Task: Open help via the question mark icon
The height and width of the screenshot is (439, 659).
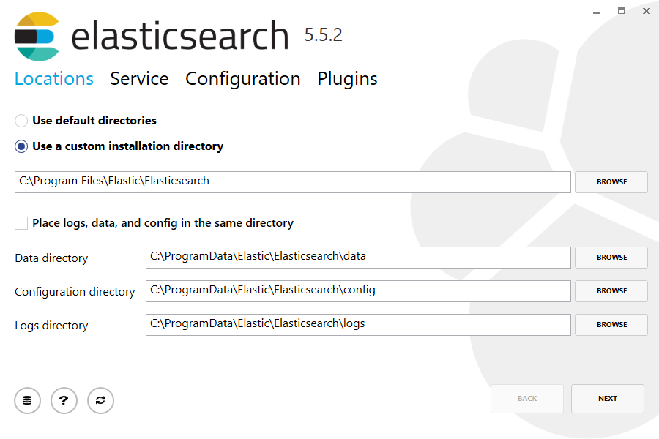Action: (64, 400)
